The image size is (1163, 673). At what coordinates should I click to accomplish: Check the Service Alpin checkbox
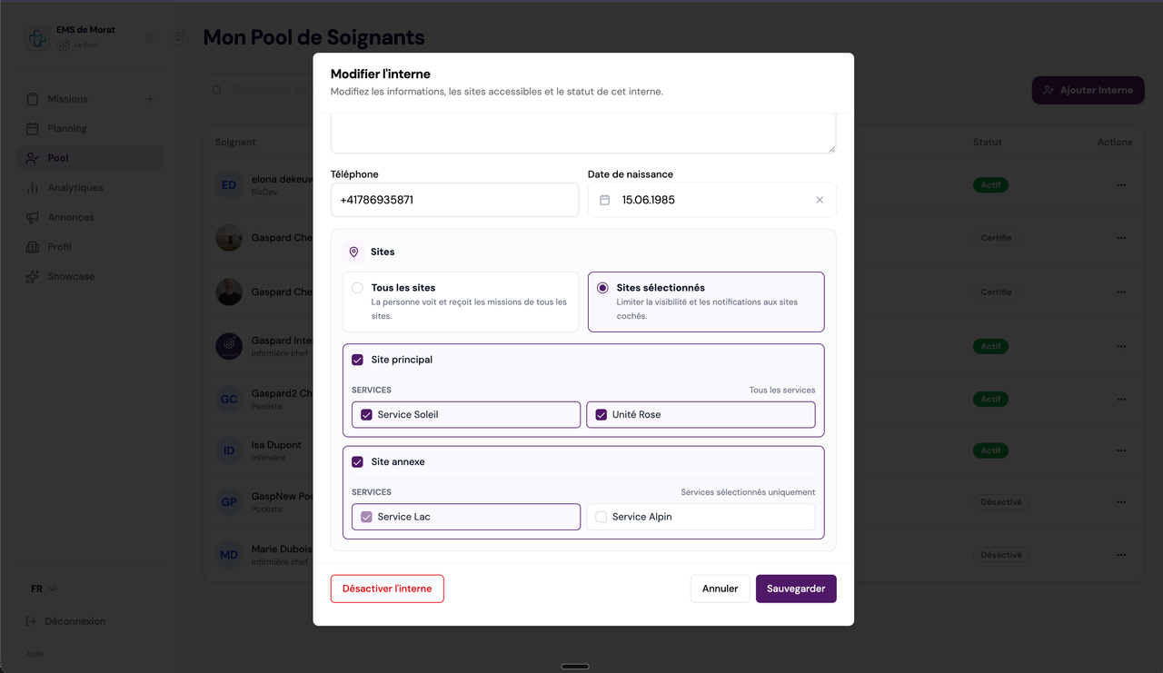click(x=601, y=517)
